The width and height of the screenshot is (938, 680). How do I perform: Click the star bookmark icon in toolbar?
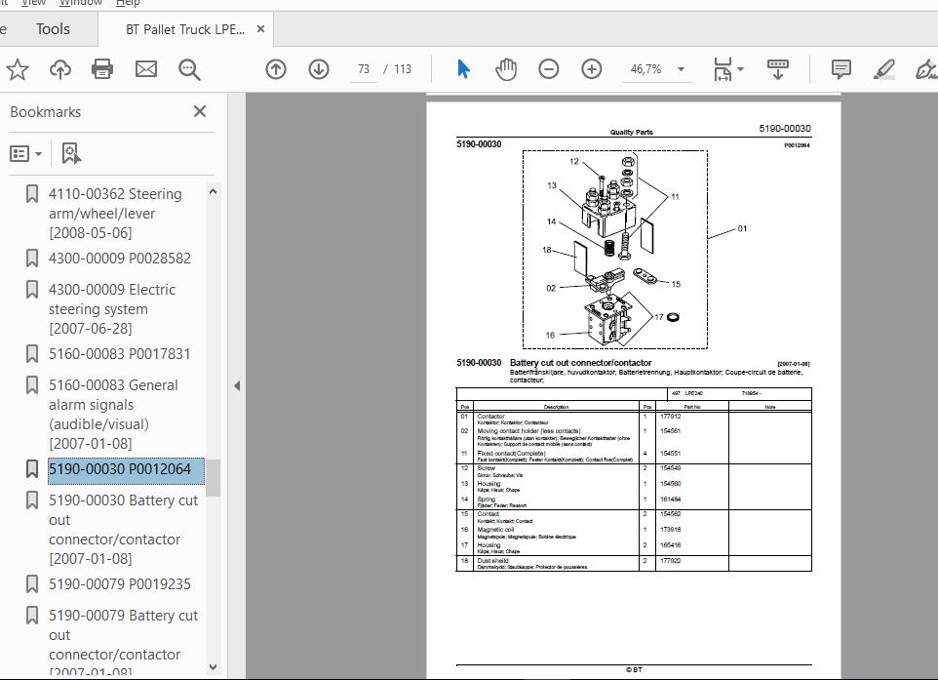(17, 69)
